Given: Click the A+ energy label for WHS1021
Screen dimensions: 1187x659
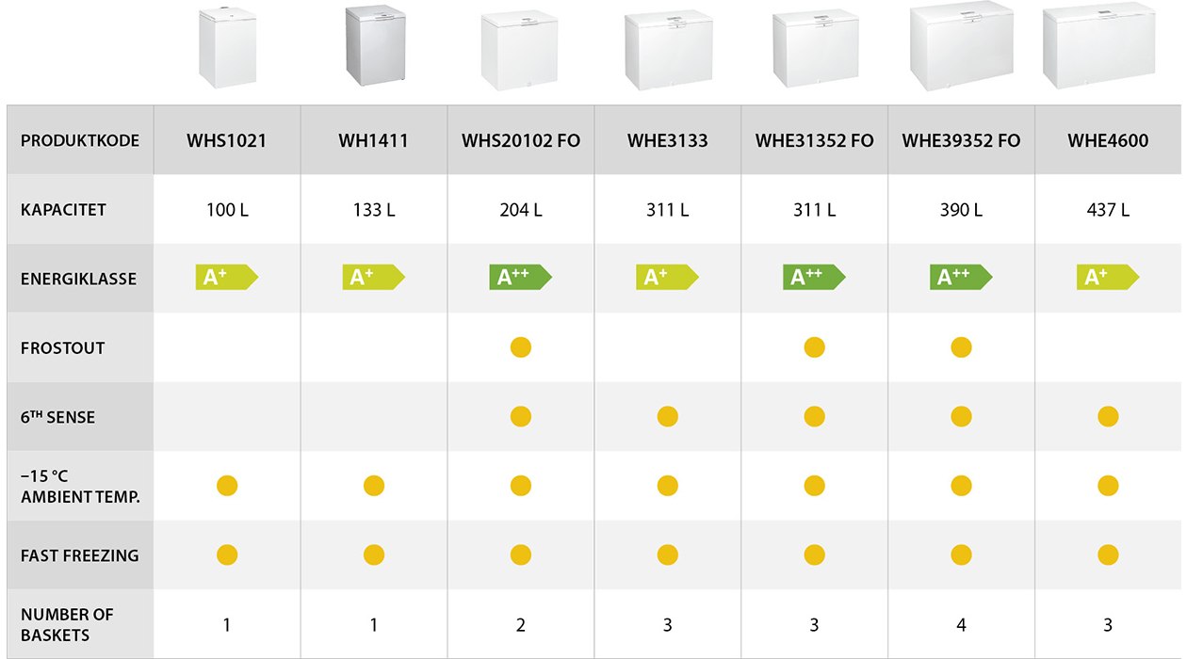Looking at the screenshot, I should (x=227, y=278).
